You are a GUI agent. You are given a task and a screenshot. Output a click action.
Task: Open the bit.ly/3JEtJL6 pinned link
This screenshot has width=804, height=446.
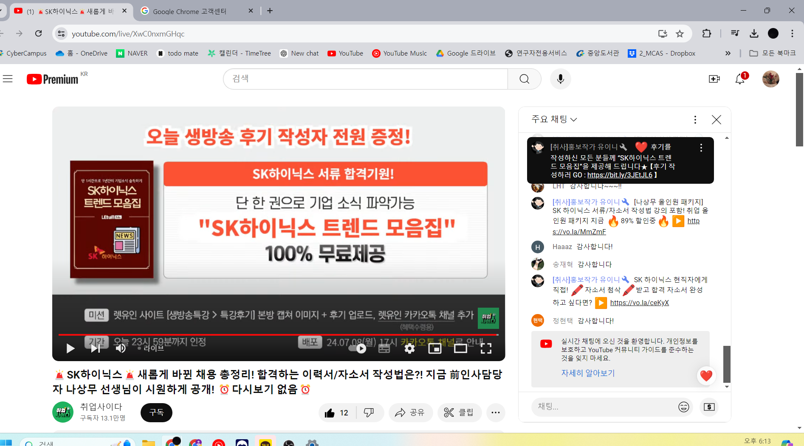[x=620, y=175]
